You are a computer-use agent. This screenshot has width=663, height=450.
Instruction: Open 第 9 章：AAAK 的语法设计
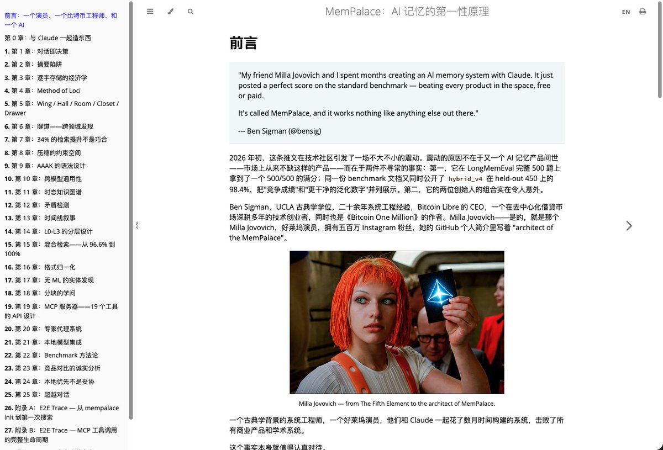pos(45,166)
